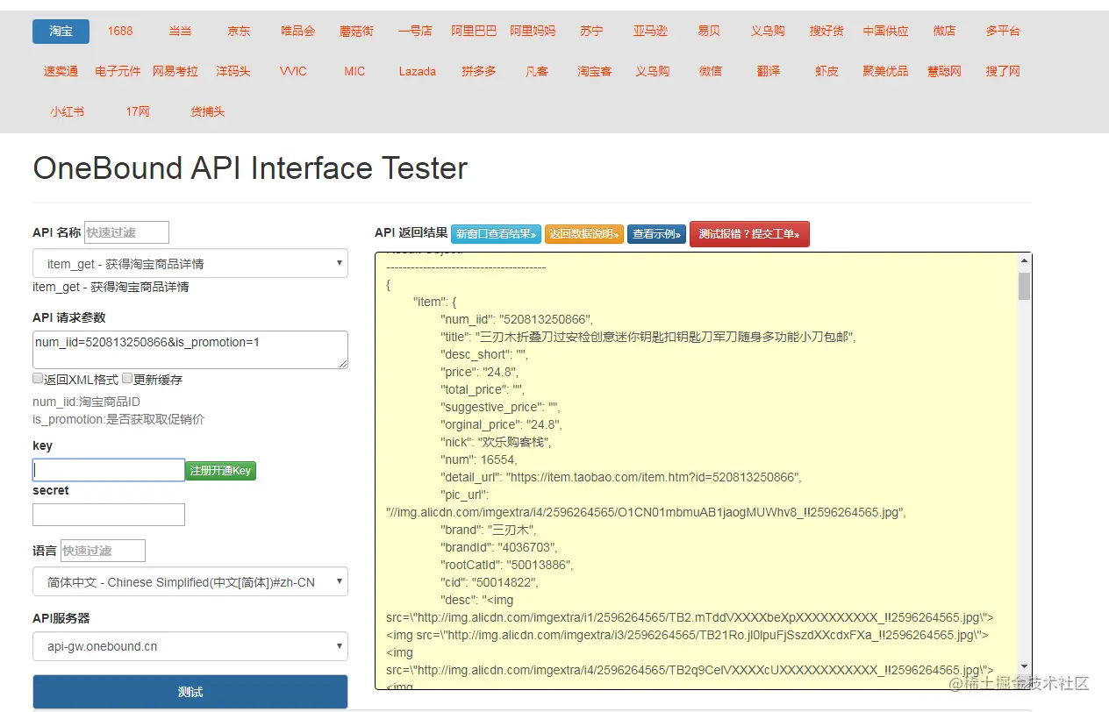Submit a ticket via 测试报错？提交工单
The image size is (1109, 712).
point(749,234)
